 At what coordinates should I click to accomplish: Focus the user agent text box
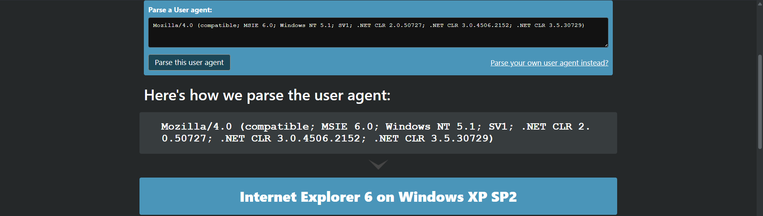(378, 36)
